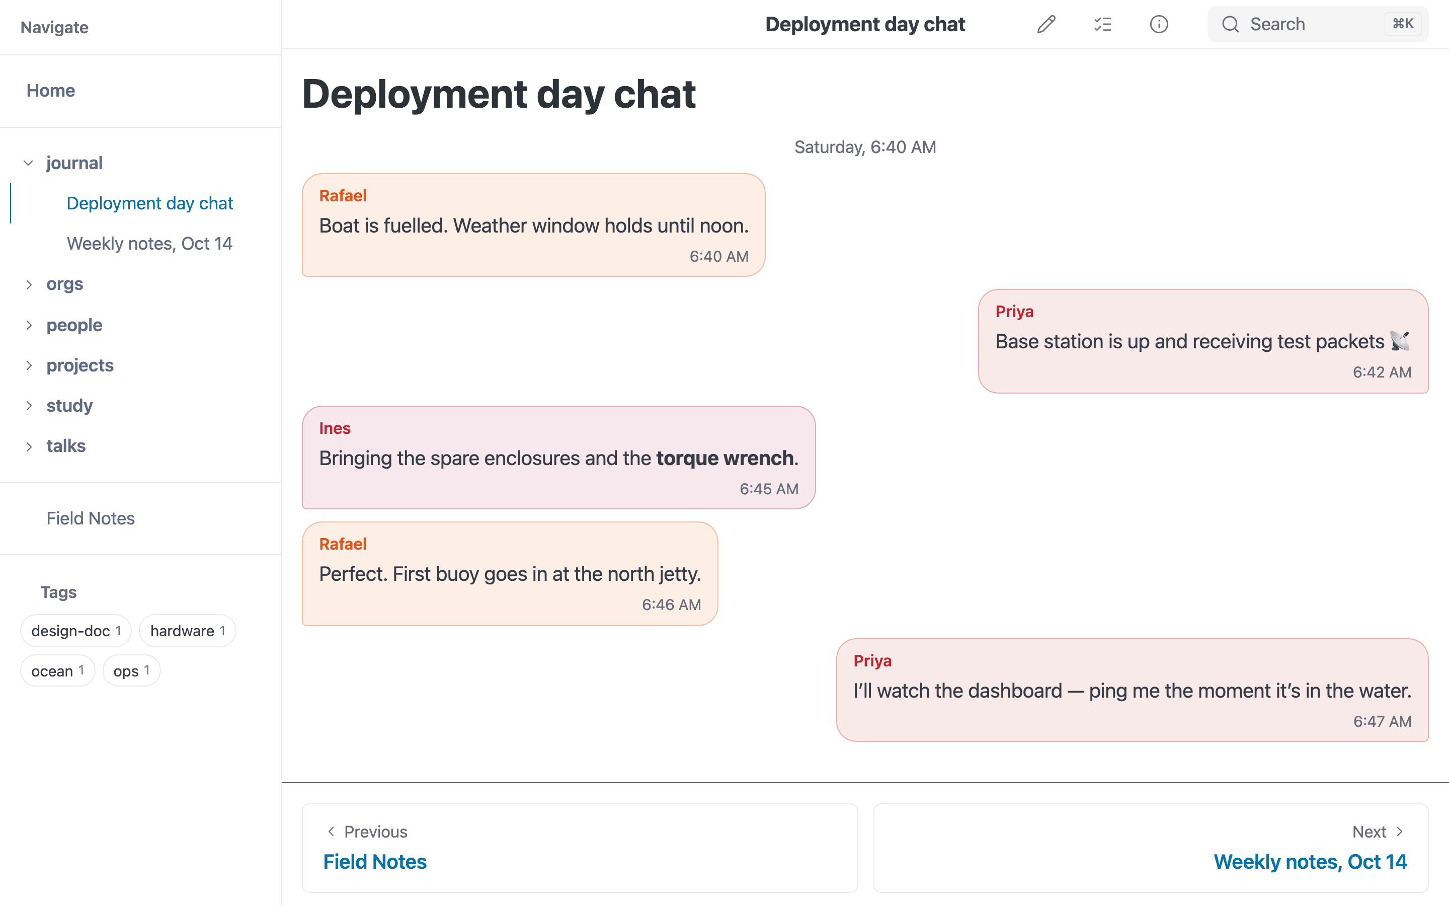Click the Saturday, 6:40 AM date header
The width and height of the screenshot is (1449, 906).
click(x=865, y=147)
